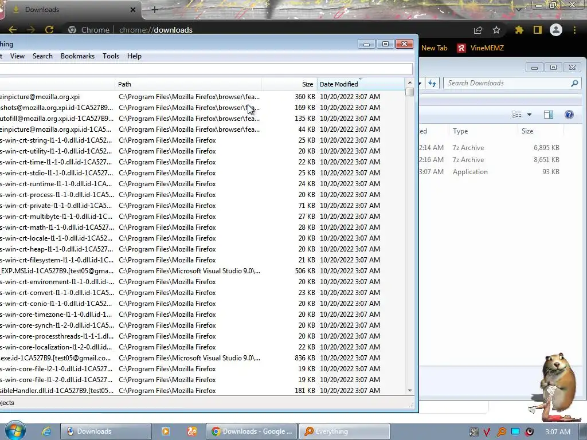Click the red V system tray icon
This screenshot has width=587, height=440.
pos(487,432)
